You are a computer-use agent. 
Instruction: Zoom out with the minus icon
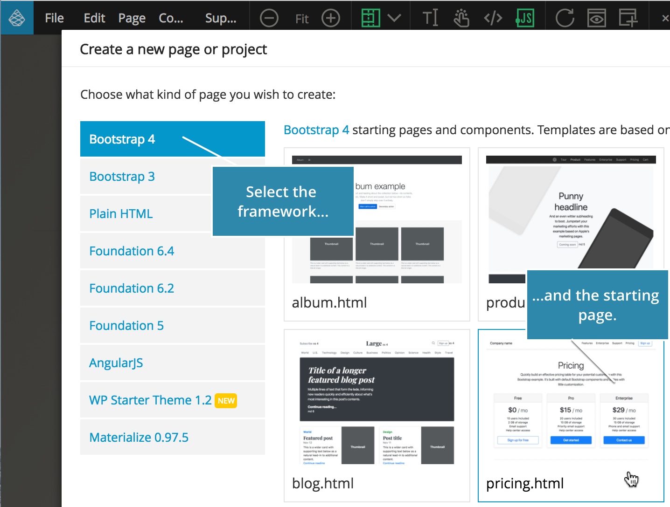pos(269,18)
